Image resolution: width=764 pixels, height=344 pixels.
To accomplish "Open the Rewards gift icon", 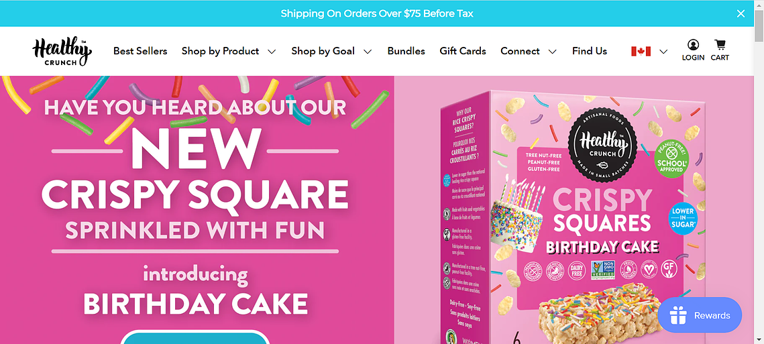I will click(x=677, y=315).
